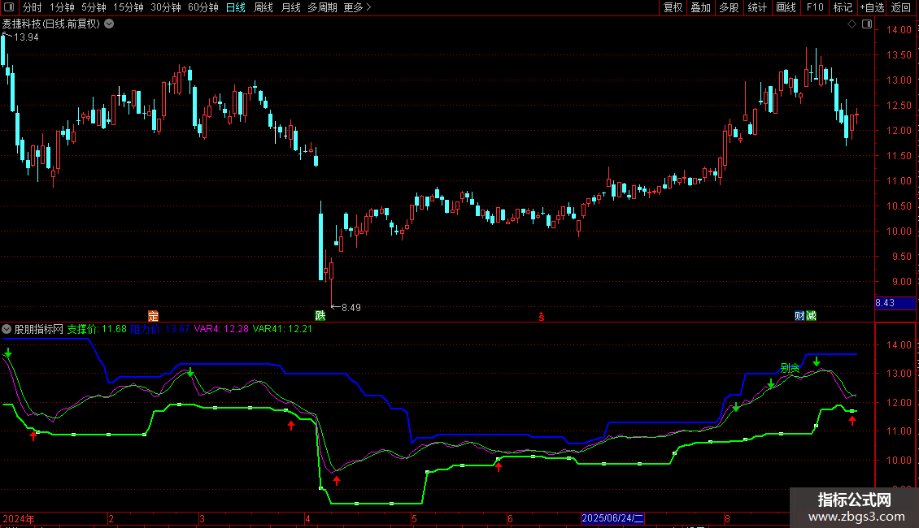Click the 支撑价: 11.68 value

point(97,329)
